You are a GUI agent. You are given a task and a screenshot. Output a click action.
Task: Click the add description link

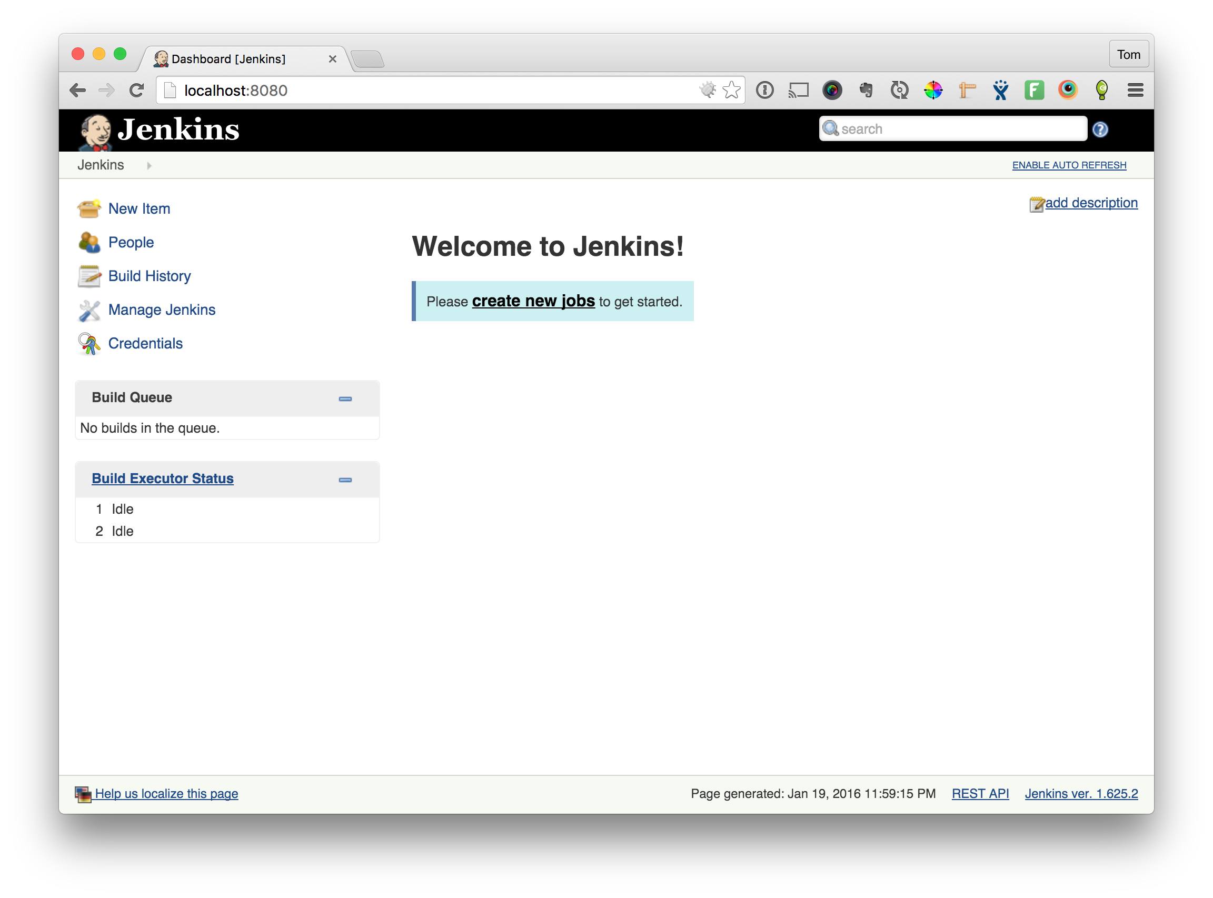tap(1092, 203)
